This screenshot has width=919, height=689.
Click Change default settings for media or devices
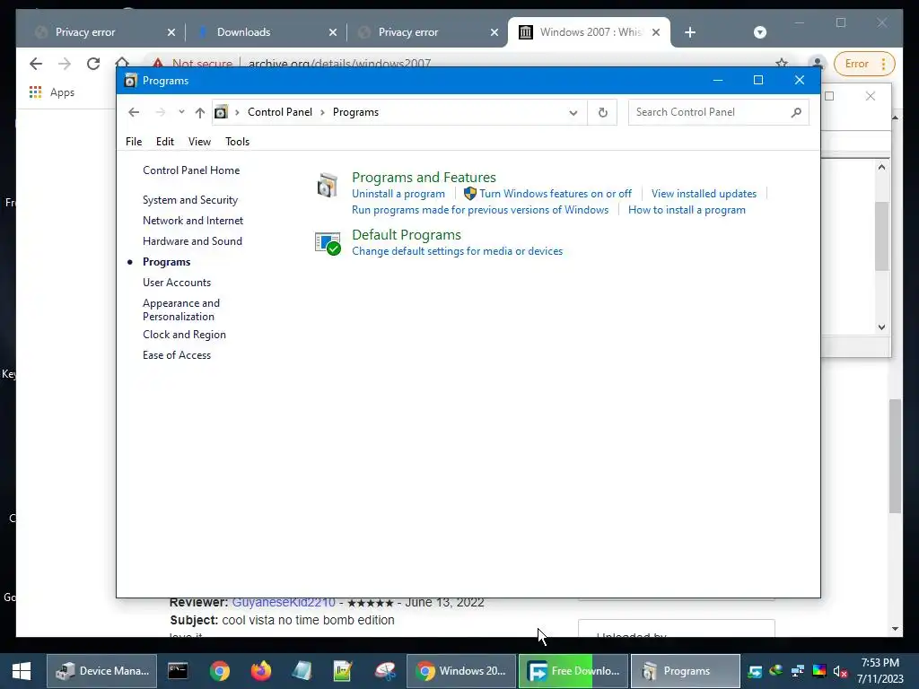tap(457, 251)
